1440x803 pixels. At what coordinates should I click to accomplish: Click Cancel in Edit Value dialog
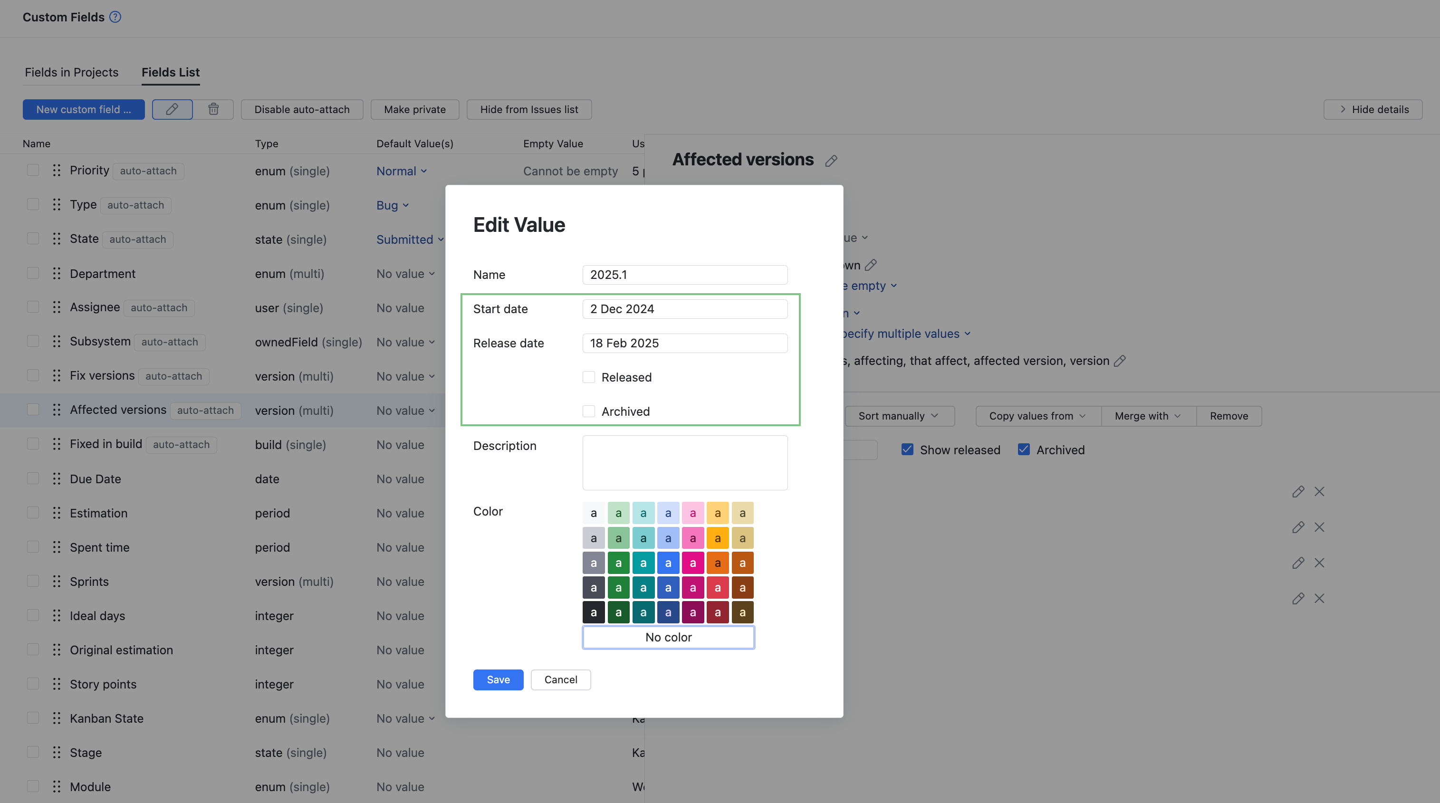pyautogui.click(x=561, y=679)
